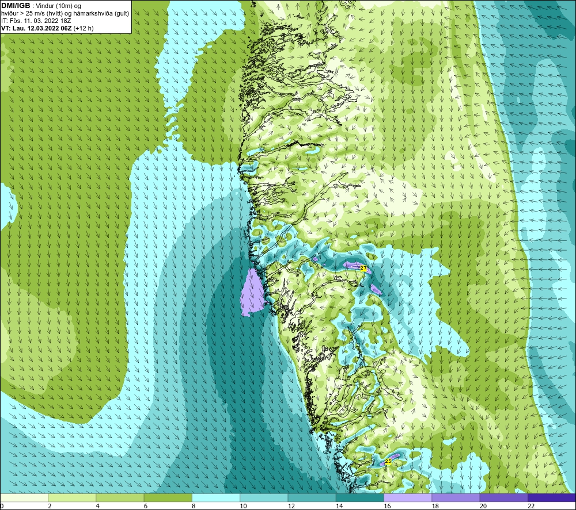Click the olive green 6–8 m/s legend swatch
Viewport: 576px width, 510px height.
pyautogui.click(x=168, y=498)
